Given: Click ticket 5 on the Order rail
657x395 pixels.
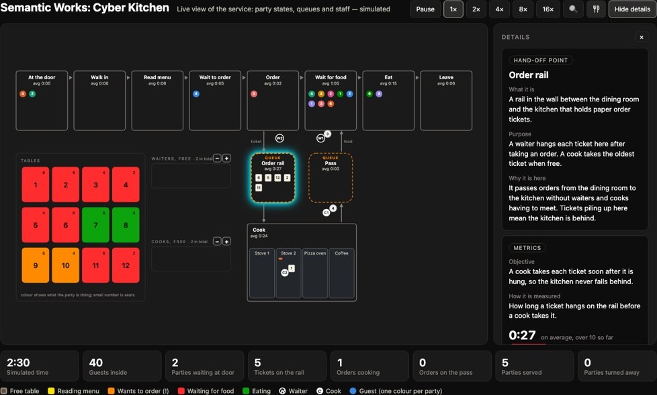Looking at the screenshot, I should [268, 178].
